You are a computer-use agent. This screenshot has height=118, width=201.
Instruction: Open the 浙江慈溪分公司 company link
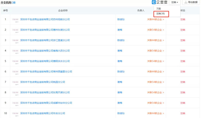[45, 40]
